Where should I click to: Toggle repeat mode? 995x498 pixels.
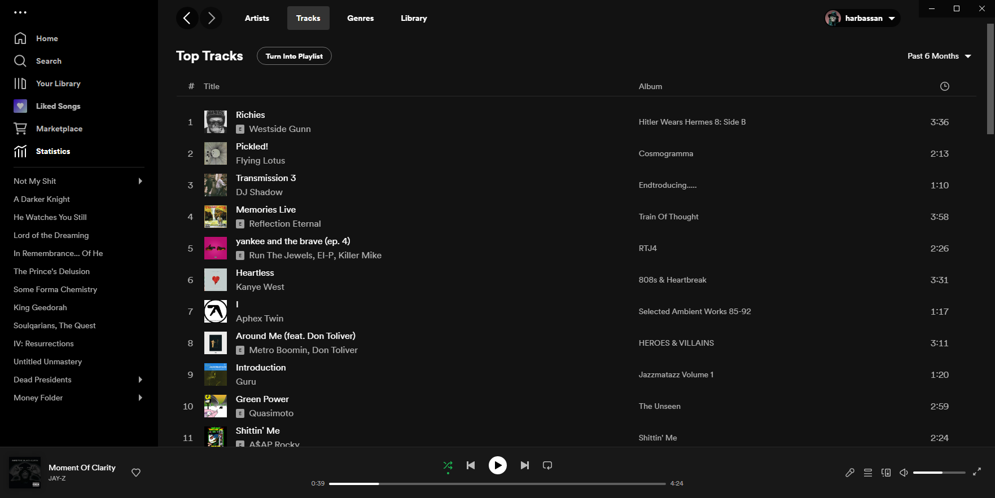tap(547, 465)
